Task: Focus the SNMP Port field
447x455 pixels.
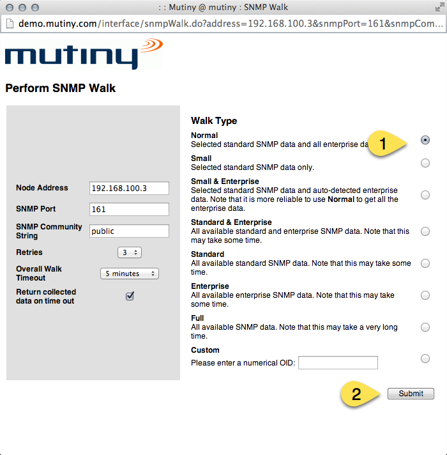Action: [x=129, y=209]
